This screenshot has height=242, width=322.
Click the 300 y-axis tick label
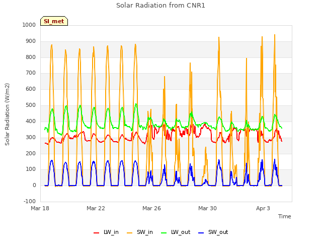click(x=31, y=137)
